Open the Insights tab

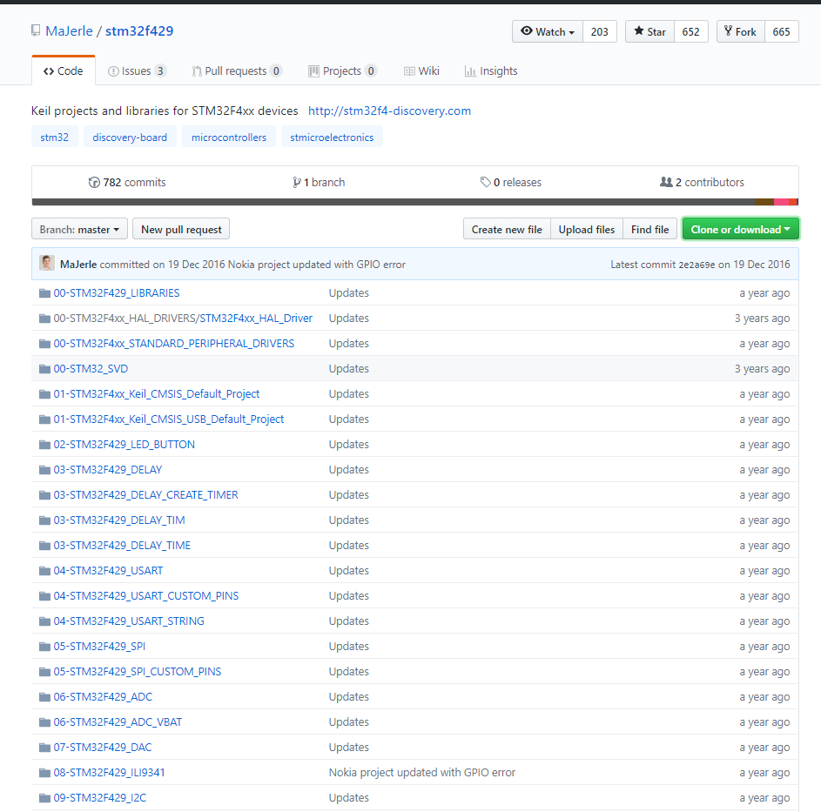491,70
